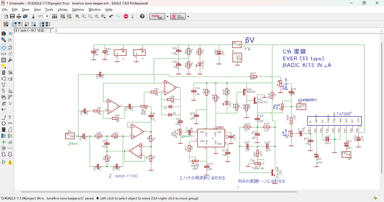Expand the design link dropdown arrow
The height and width of the screenshot is (202, 384).
click(167, 16)
